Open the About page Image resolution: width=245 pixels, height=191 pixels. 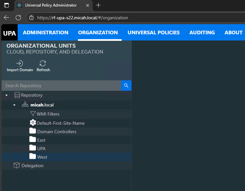[x=233, y=33]
